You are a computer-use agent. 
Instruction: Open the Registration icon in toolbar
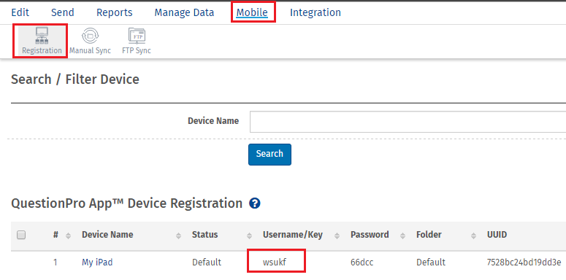click(42, 36)
